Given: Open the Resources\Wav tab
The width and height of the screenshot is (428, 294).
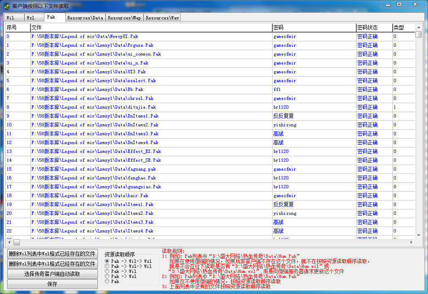Looking at the screenshot, I should point(162,18).
